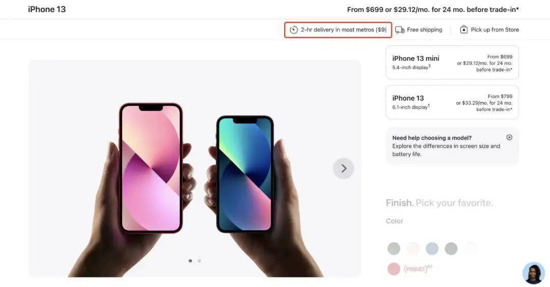The width and height of the screenshot is (550, 287).
Task: Click the 2-hr delivery clock icon
Action: (x=294, y=30)
